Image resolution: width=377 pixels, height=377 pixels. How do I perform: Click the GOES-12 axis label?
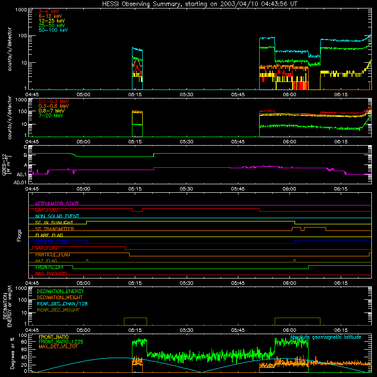click(x=6, y=164)
